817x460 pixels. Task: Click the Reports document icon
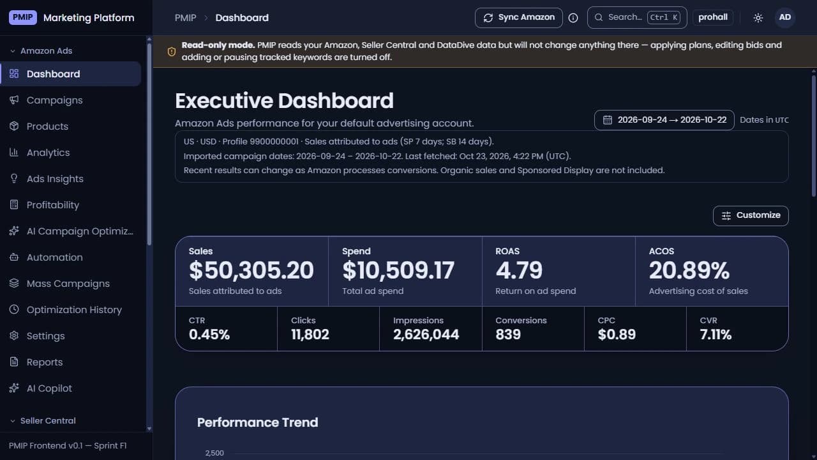tap(14, 362)
